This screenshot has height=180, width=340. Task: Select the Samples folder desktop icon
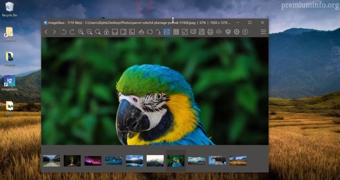pyautogui.click(x=10, y=34)
